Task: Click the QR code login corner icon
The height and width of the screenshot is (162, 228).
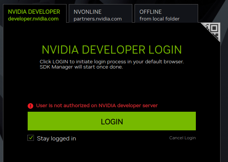Action: 213,30
